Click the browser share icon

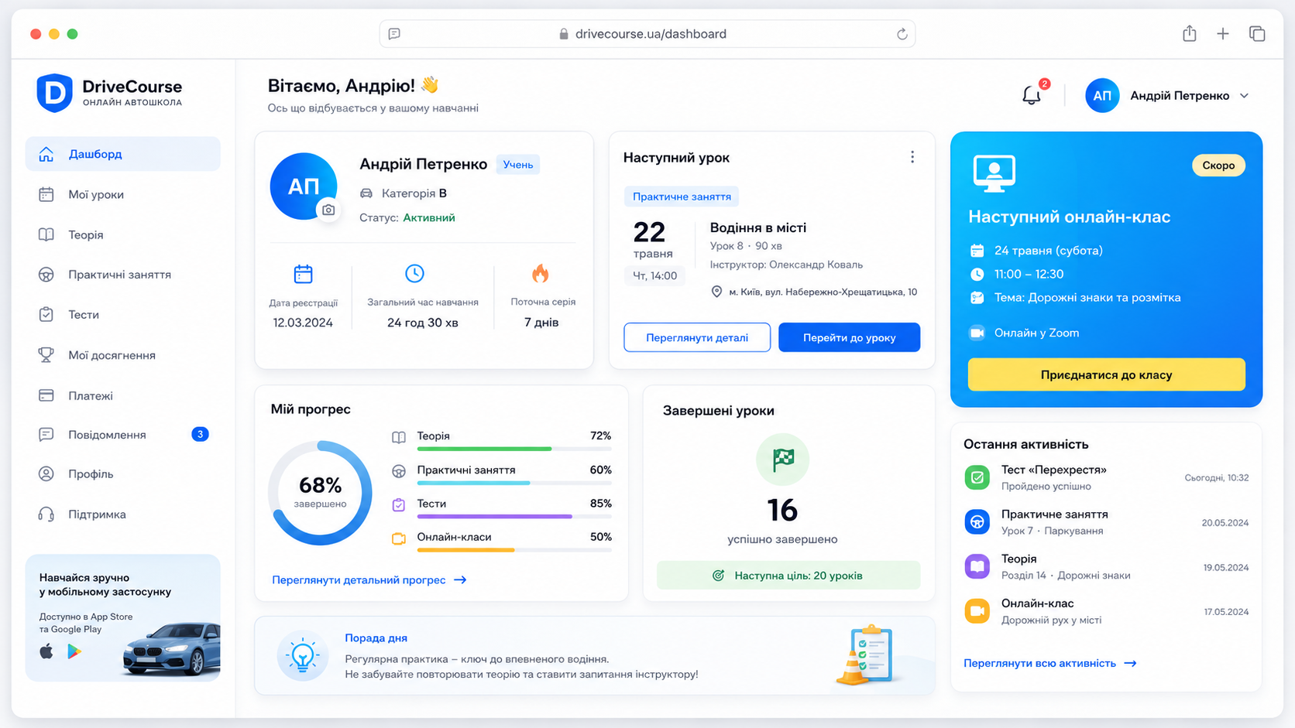pyautogui.click(x=1190, y=33)
